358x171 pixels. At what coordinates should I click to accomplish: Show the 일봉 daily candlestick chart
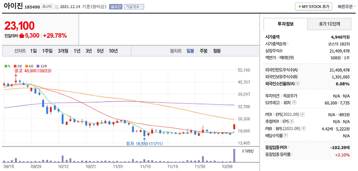coord(190,51)
